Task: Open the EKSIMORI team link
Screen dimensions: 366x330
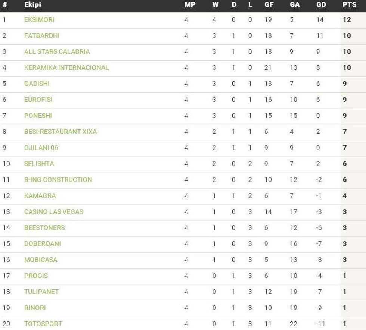Action: pos(39,19)
